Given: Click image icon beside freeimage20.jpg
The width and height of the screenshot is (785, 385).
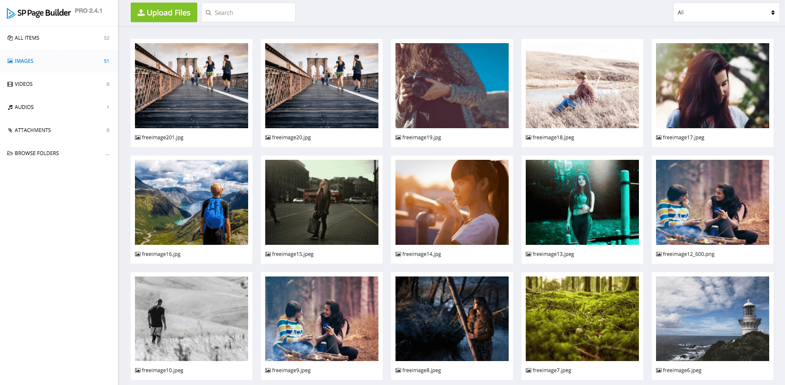Looking at the screenshot, I should click(x=268, y=138).
